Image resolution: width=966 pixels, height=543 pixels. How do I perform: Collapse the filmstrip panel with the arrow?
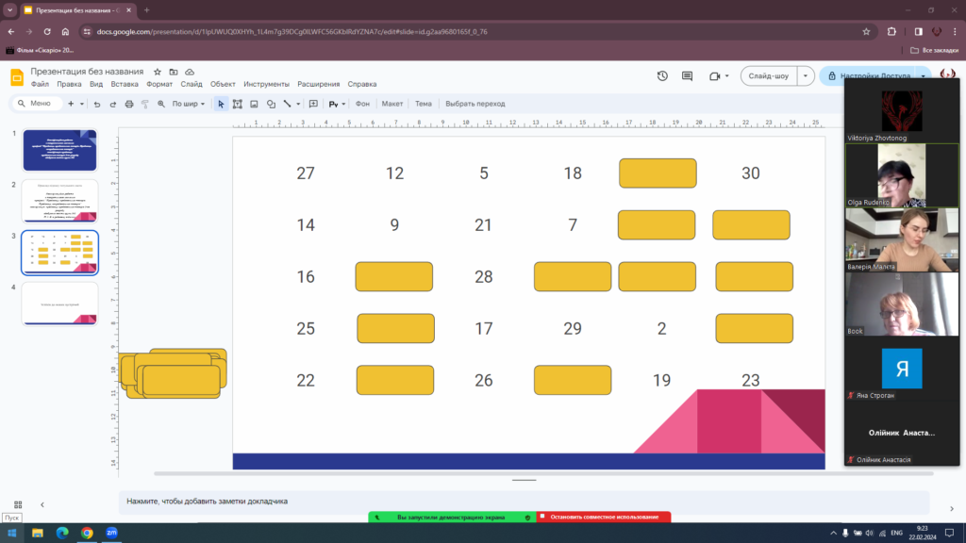tap(42, 504)
